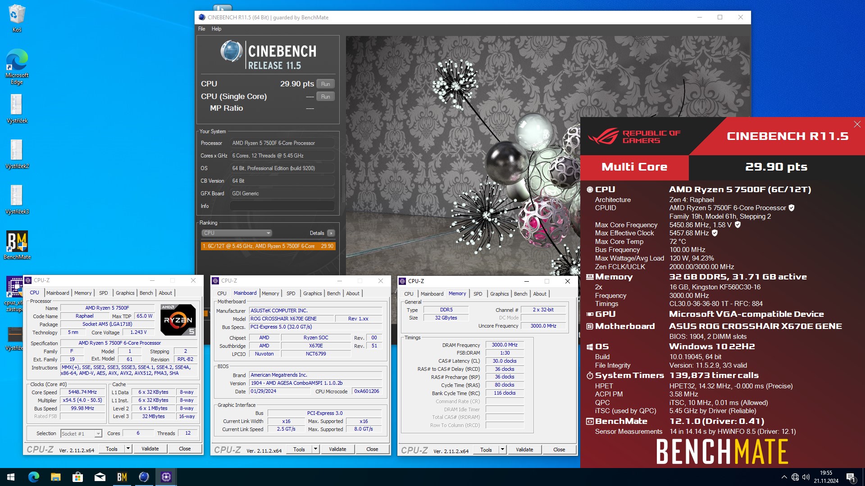Viewport: 865px width, 486px height.
Task: Open Edge from the taskbar
Action: coord(34,477)
